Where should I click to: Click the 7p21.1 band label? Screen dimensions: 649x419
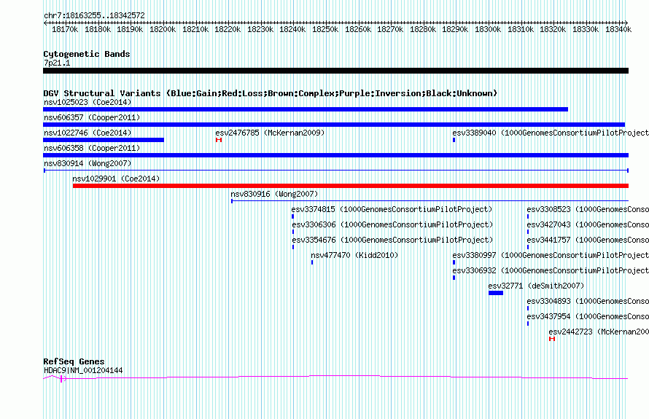tap(57, 63)
